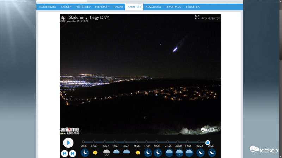Click the scrollbar down arrow
Viewport: 282px width, 158px height.
tap(281, 157)
